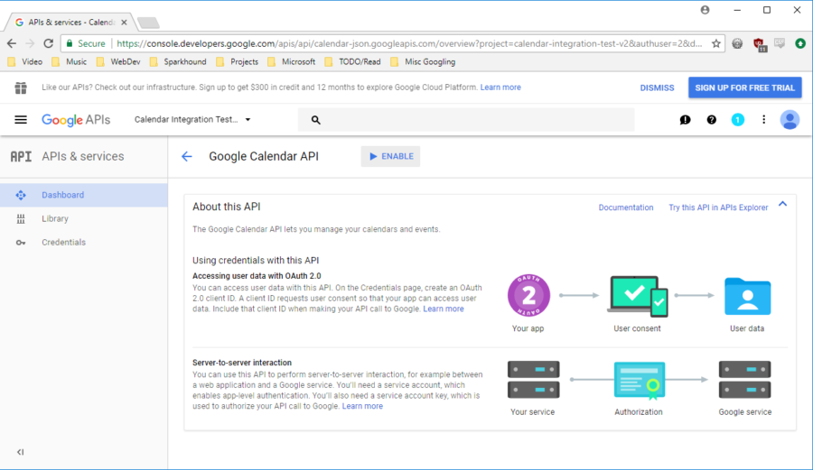
Task: Open the Sparkhound bookmarks folder
Action: tap(178, 61)
